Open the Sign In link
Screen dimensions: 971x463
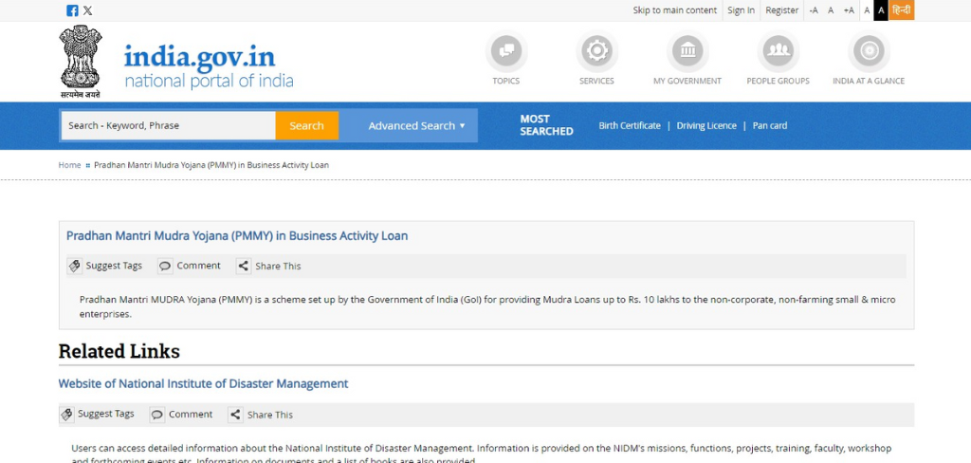point(741,10)
